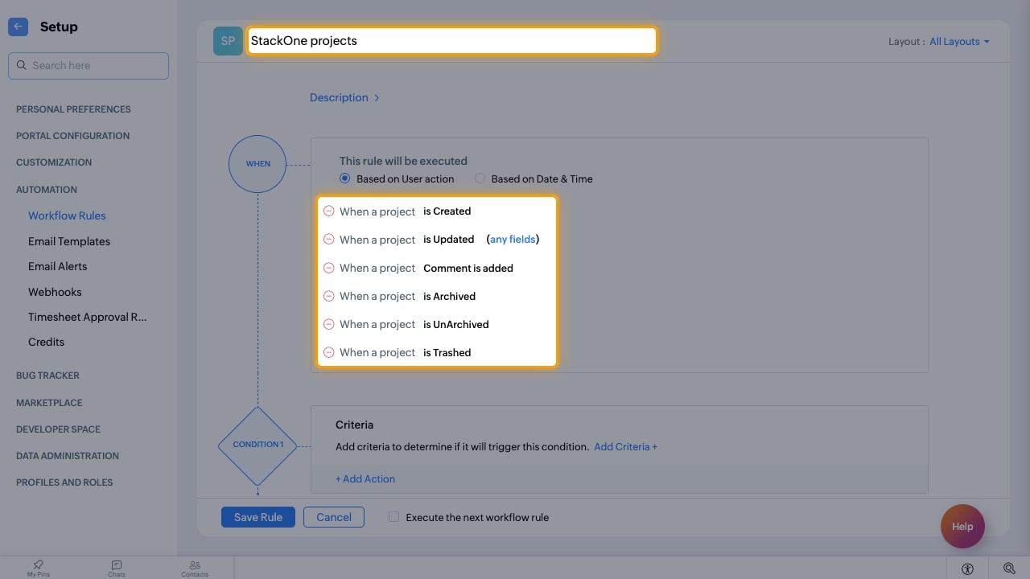The width and height of the screenshot is (1030, 579).
Task: Enable Execute the next workflow rule
Action: 393,517
